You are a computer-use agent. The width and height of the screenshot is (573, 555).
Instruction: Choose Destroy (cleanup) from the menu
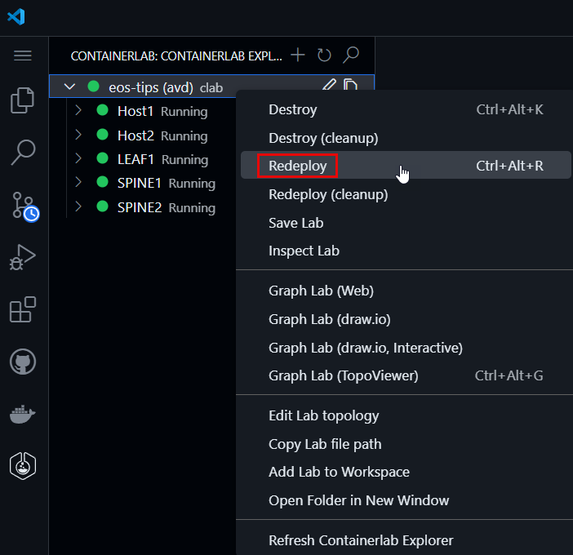pos(406,138)
